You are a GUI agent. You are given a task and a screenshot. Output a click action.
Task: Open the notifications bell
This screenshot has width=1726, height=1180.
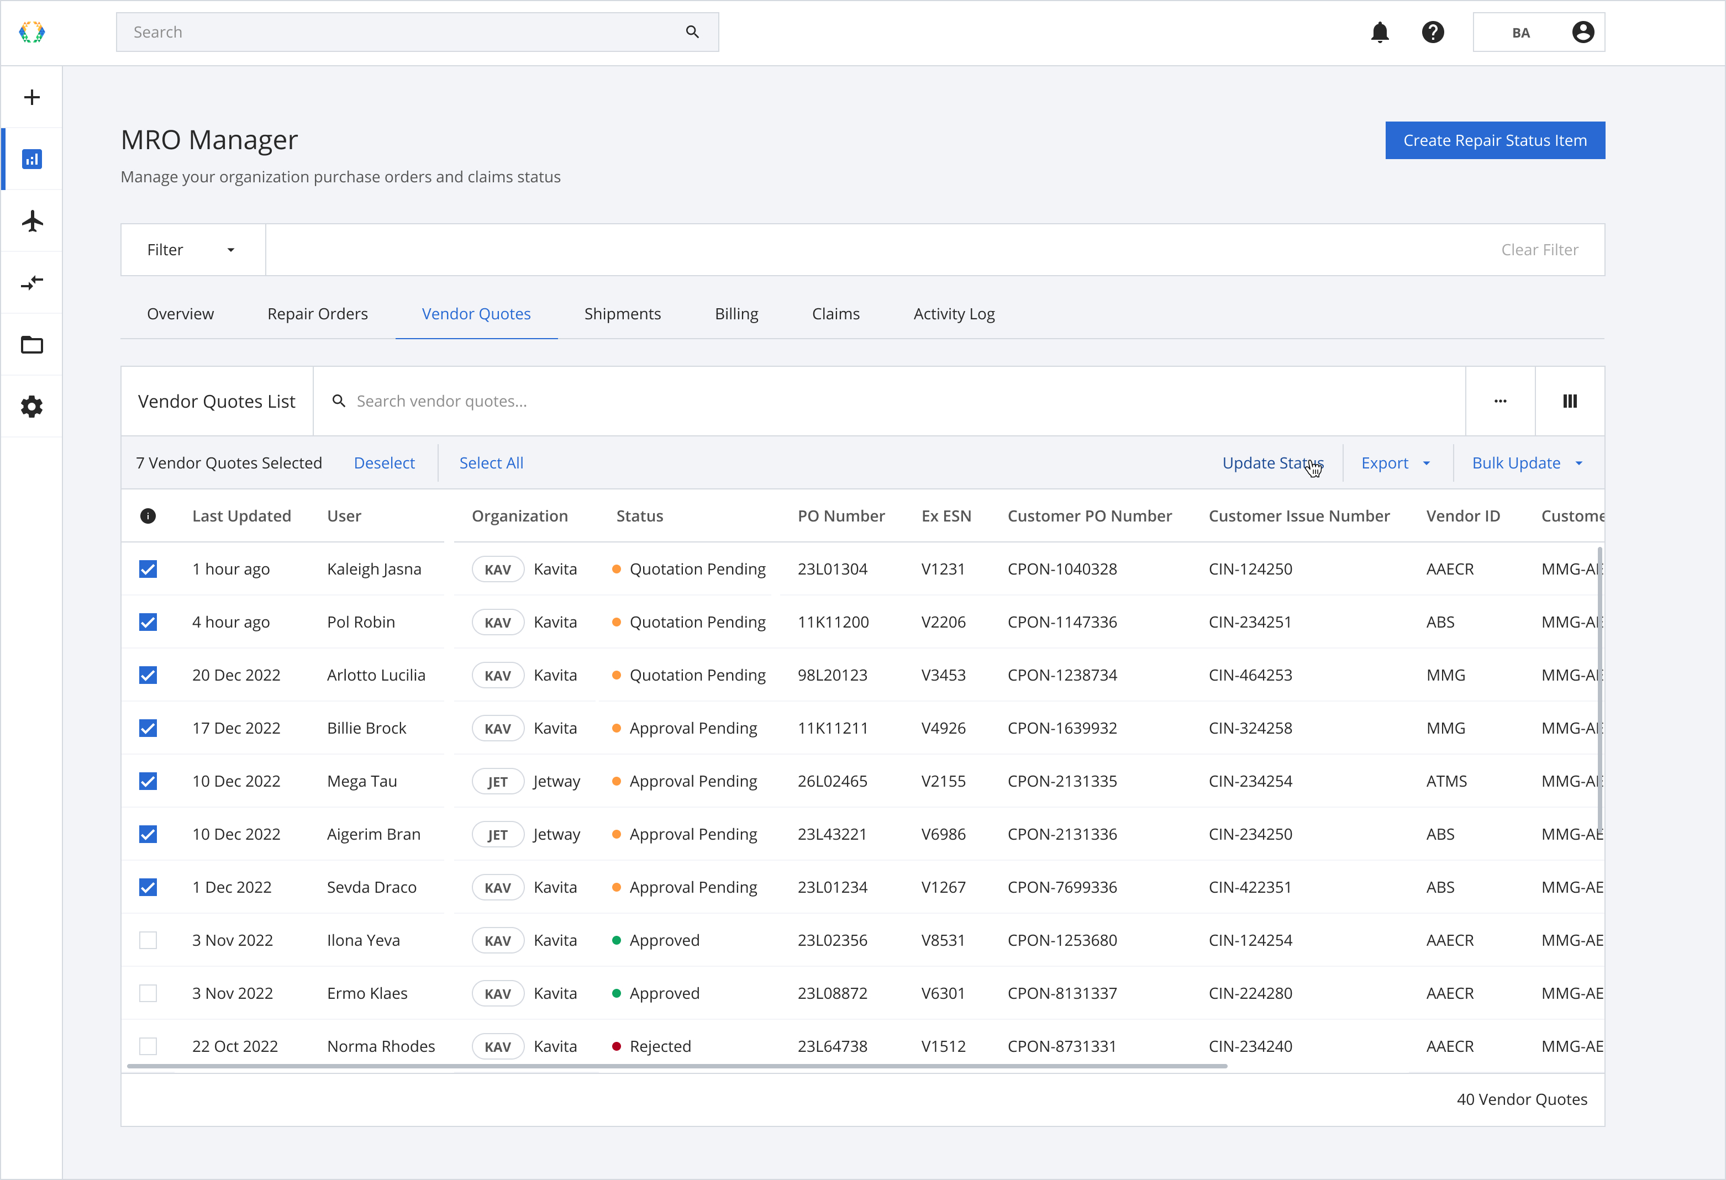(1379, 32)
